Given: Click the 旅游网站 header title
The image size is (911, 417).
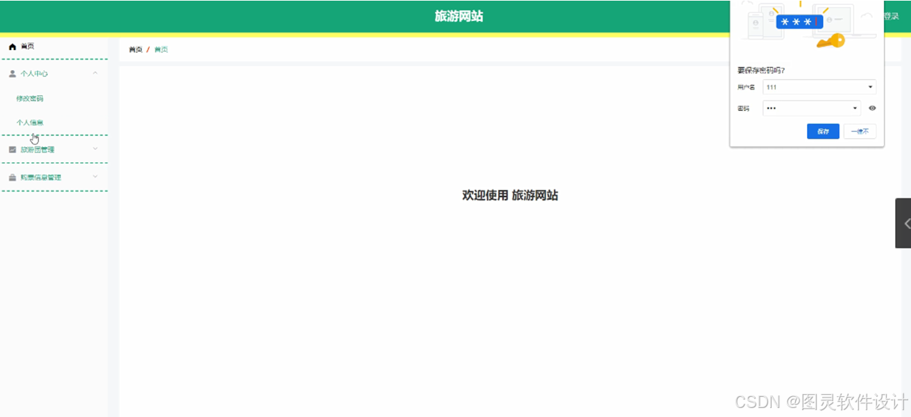Looking at the screenshot, I should click(x=459, y=17).
